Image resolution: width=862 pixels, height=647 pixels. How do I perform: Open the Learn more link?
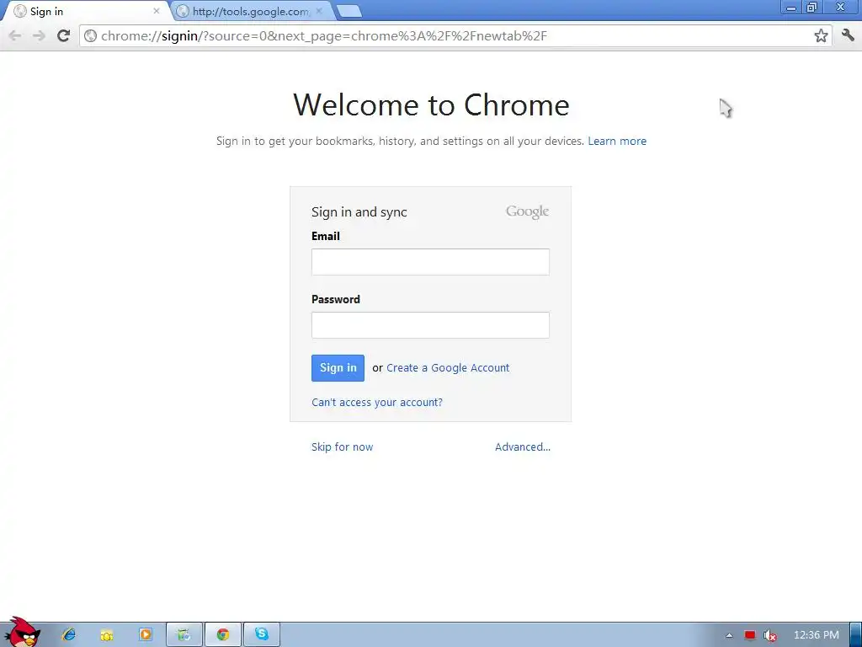617,141
